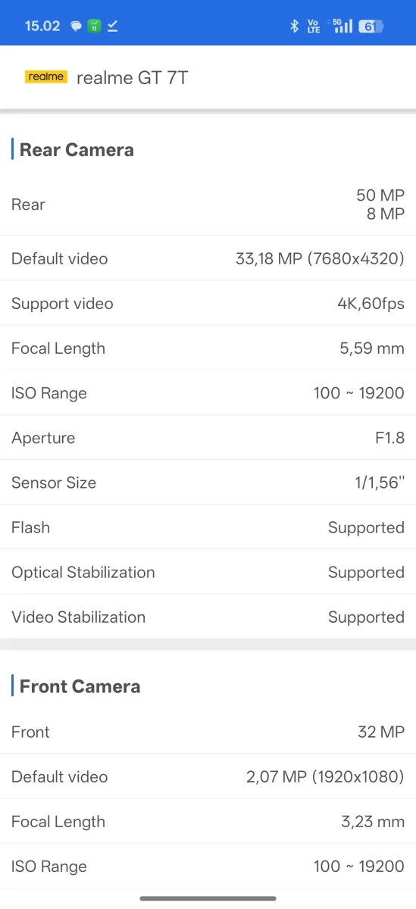416x909 pixels.
Task: Tap the Aperture F1.8 row
Action: tap(208, 437)
